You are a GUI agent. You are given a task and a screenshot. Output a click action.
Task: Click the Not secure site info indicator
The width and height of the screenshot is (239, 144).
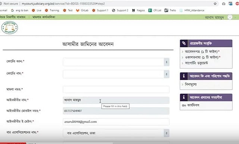point(9,4)
